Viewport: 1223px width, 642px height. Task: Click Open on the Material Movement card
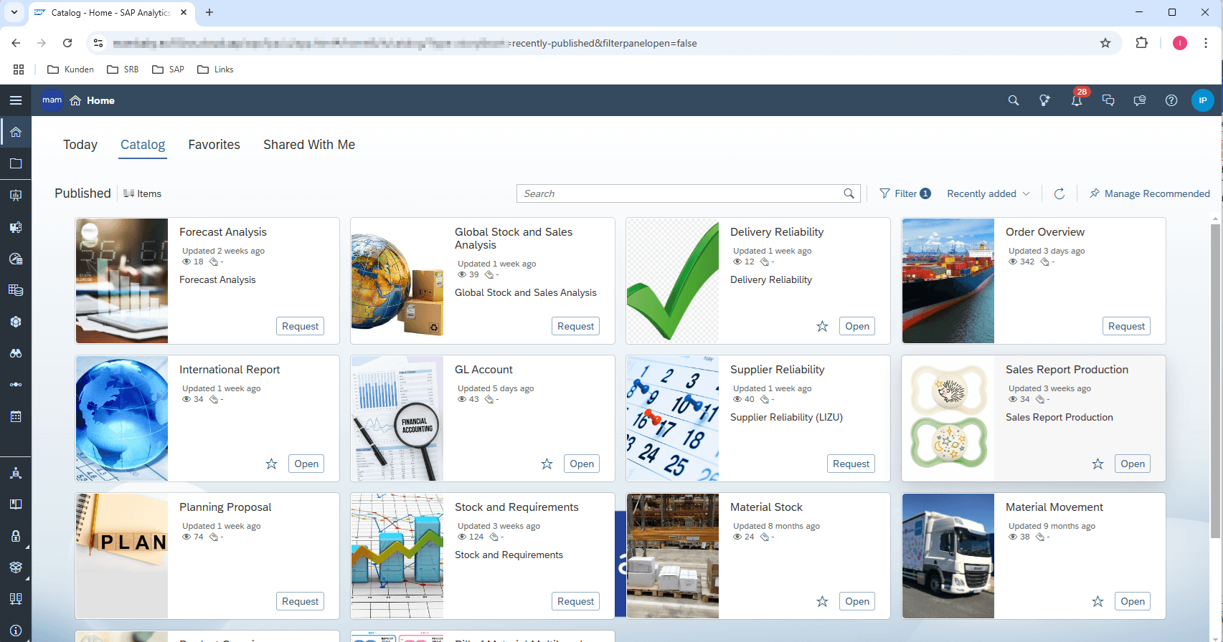[1133, 601]
